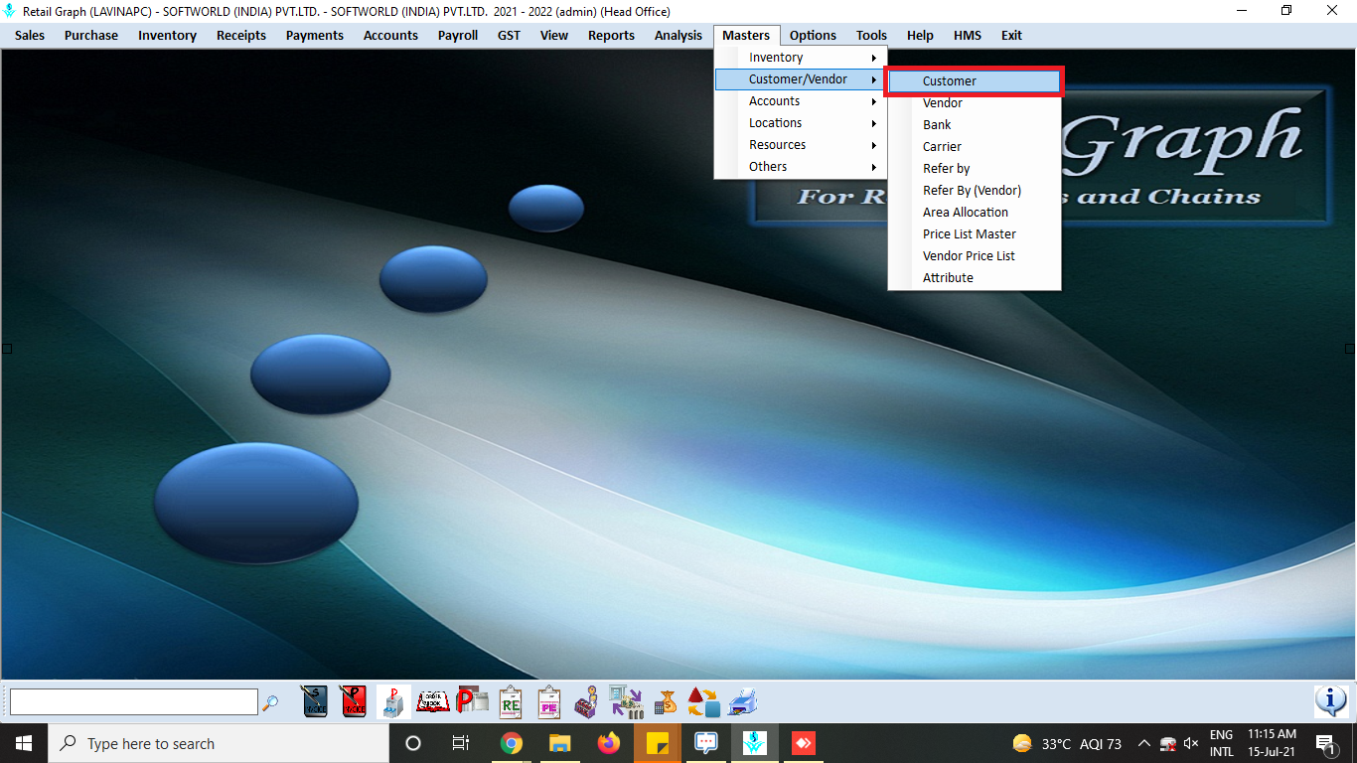Screen dimensions: 1357x763
Task: Open the Windows Start menu
Action: point(24,743)
